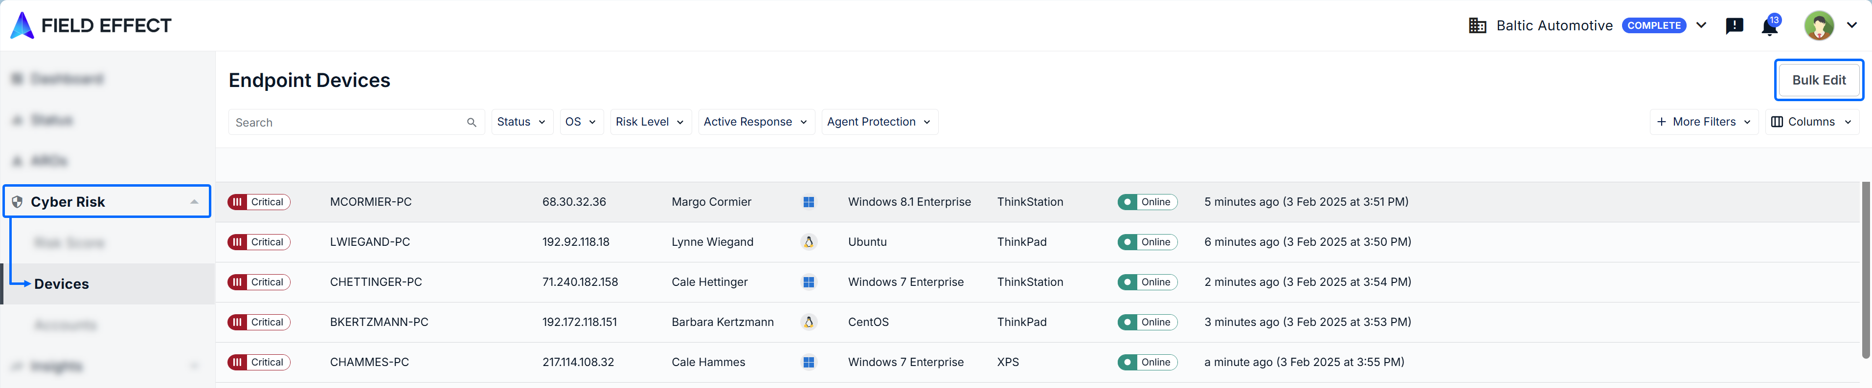The width and height of the screenshot is (1872, 388).
Task: Click the Online status for BKERTZMANN-PC
Action: (x=1148, y=322)
